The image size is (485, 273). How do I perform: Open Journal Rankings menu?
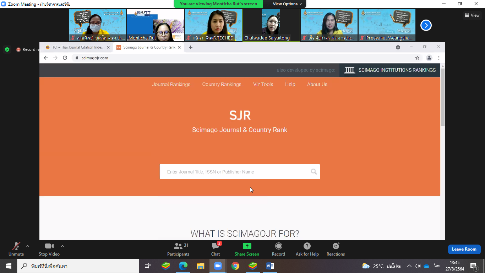pyautogui.click(x=171, y=84)
